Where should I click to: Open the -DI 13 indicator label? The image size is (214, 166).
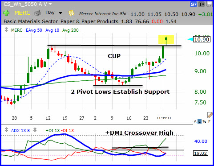pos(67,131)
